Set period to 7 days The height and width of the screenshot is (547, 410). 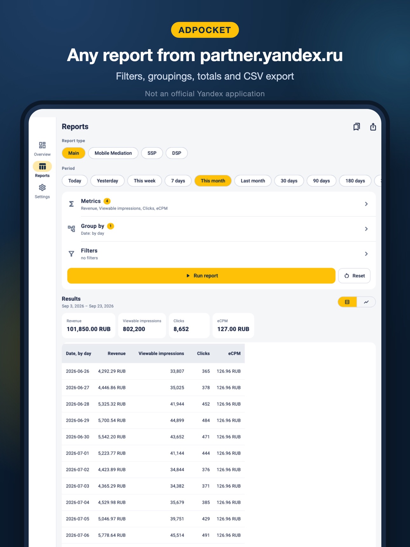tap(178, 181)
